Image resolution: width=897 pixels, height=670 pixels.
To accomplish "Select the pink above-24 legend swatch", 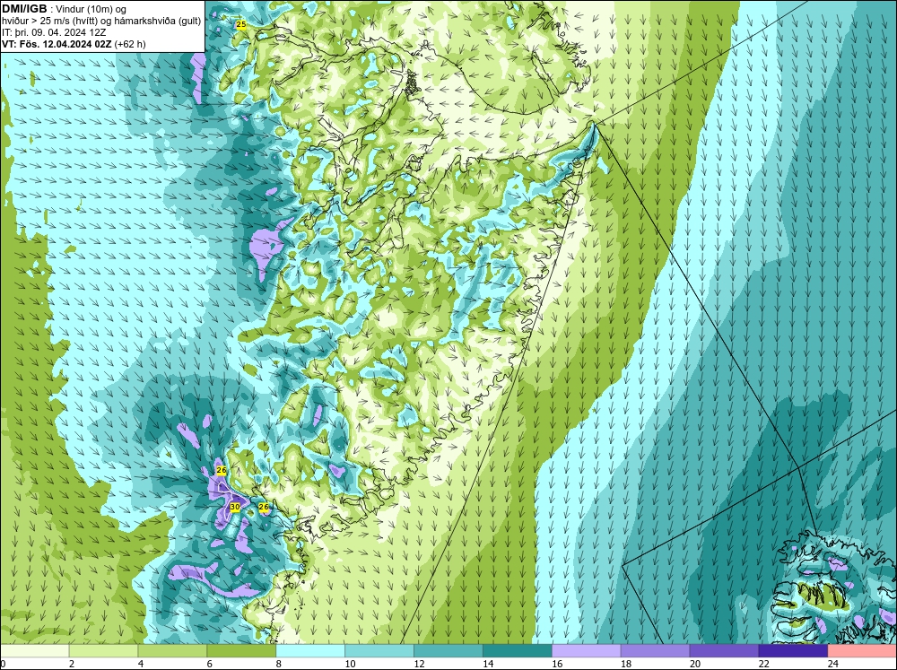I will (862, 651).
